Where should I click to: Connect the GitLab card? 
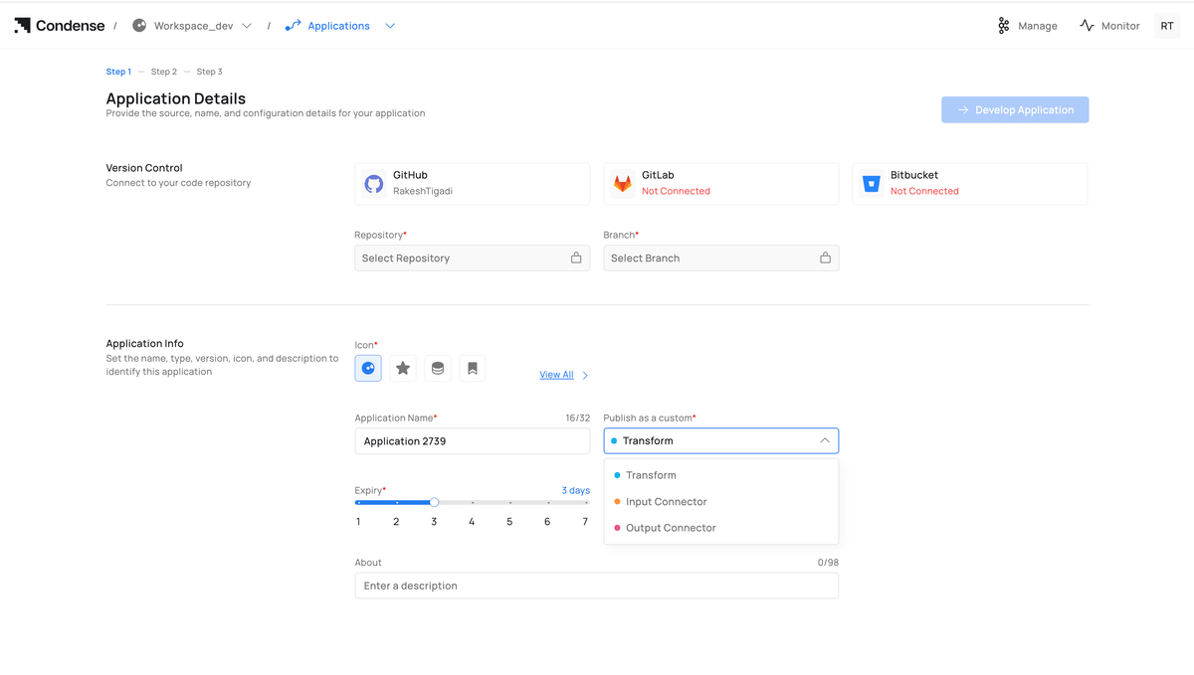tap(721, 184)
